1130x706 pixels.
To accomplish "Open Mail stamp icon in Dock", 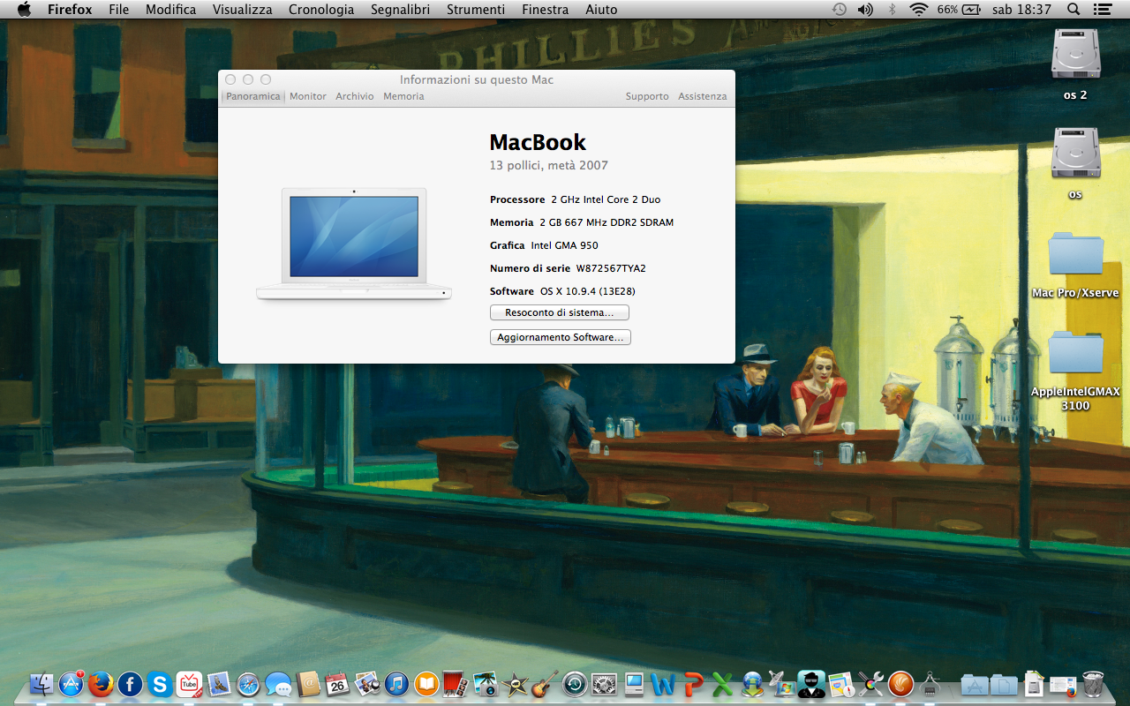I will (x=219, y=684).
